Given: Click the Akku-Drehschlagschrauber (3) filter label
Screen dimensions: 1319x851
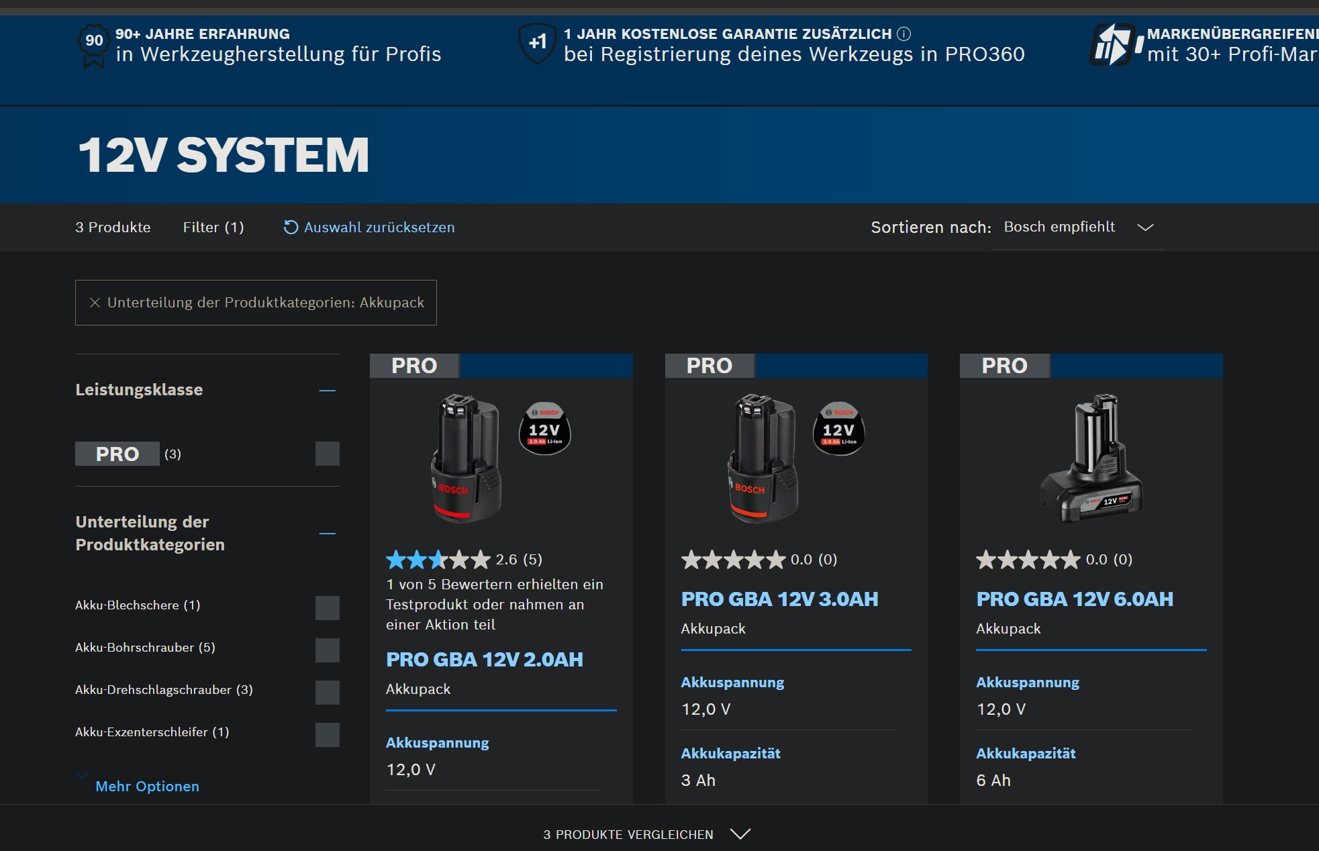Looking at the screenshot, I should point(164,690).
